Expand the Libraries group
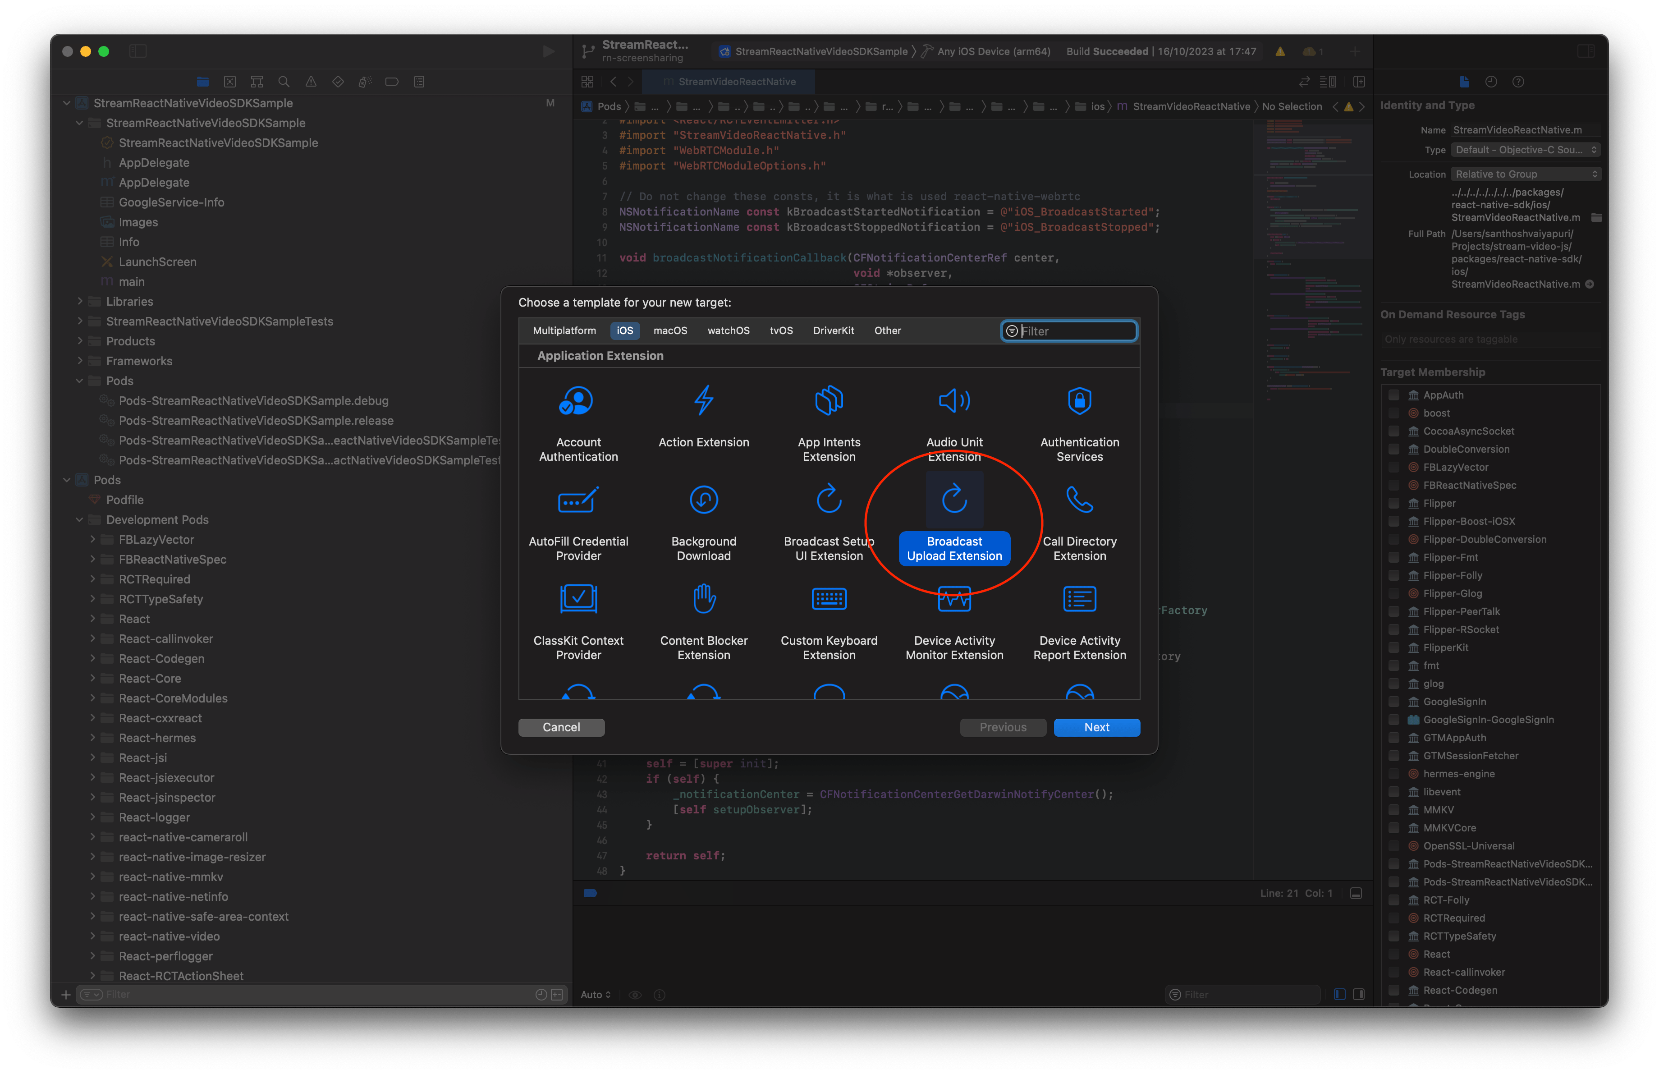Image resolution: width=1659 pixels, height=1074 pixels. tap(80, 302)
